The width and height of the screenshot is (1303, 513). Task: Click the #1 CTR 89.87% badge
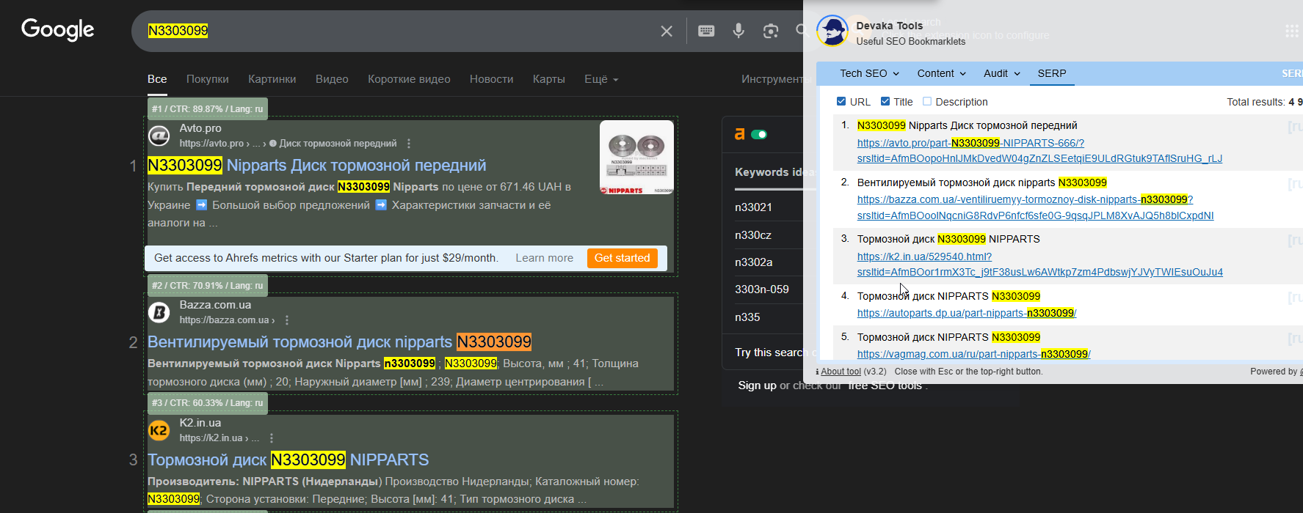tap(207, 109)
